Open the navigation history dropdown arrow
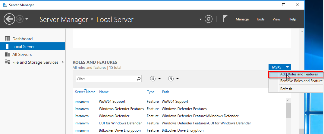The image size is (324, 134). [x=27, y=19]
